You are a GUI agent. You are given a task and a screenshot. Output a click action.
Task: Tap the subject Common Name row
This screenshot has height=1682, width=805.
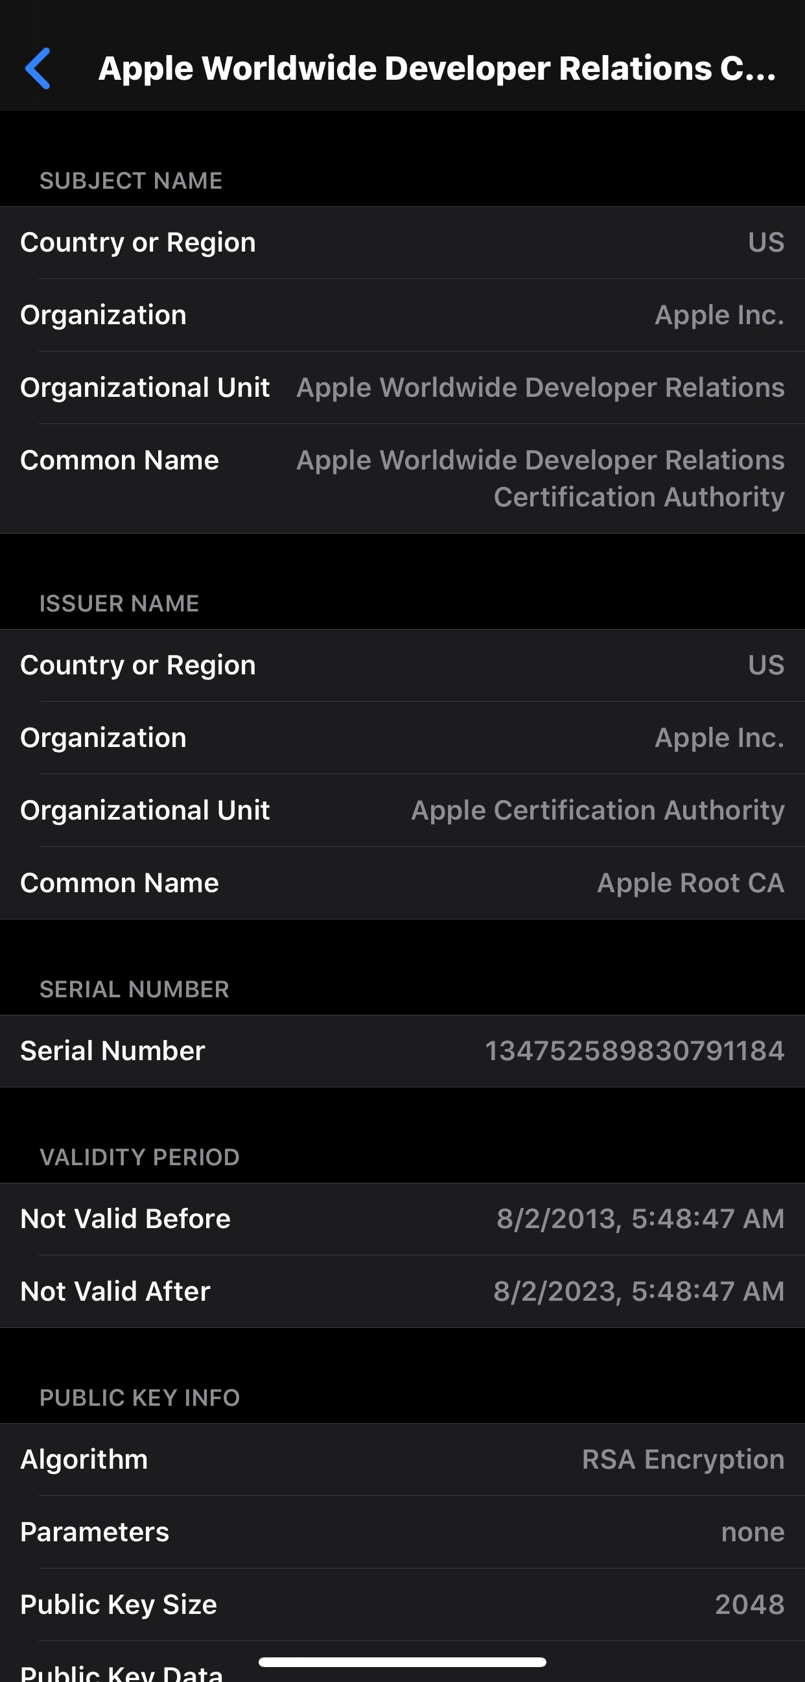[402, 479]
